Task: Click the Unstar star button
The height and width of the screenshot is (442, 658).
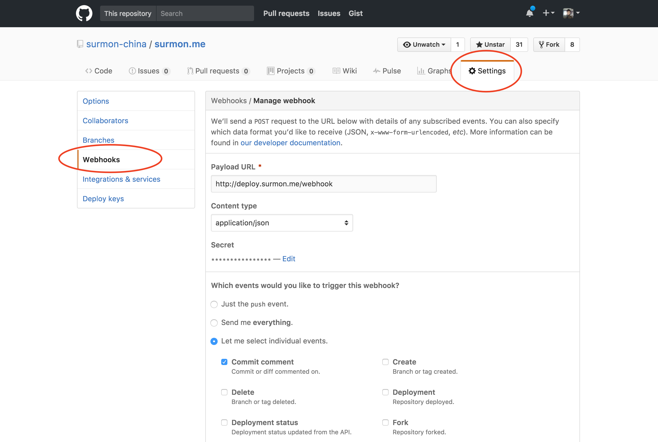Action: click(x=490, y=45)
